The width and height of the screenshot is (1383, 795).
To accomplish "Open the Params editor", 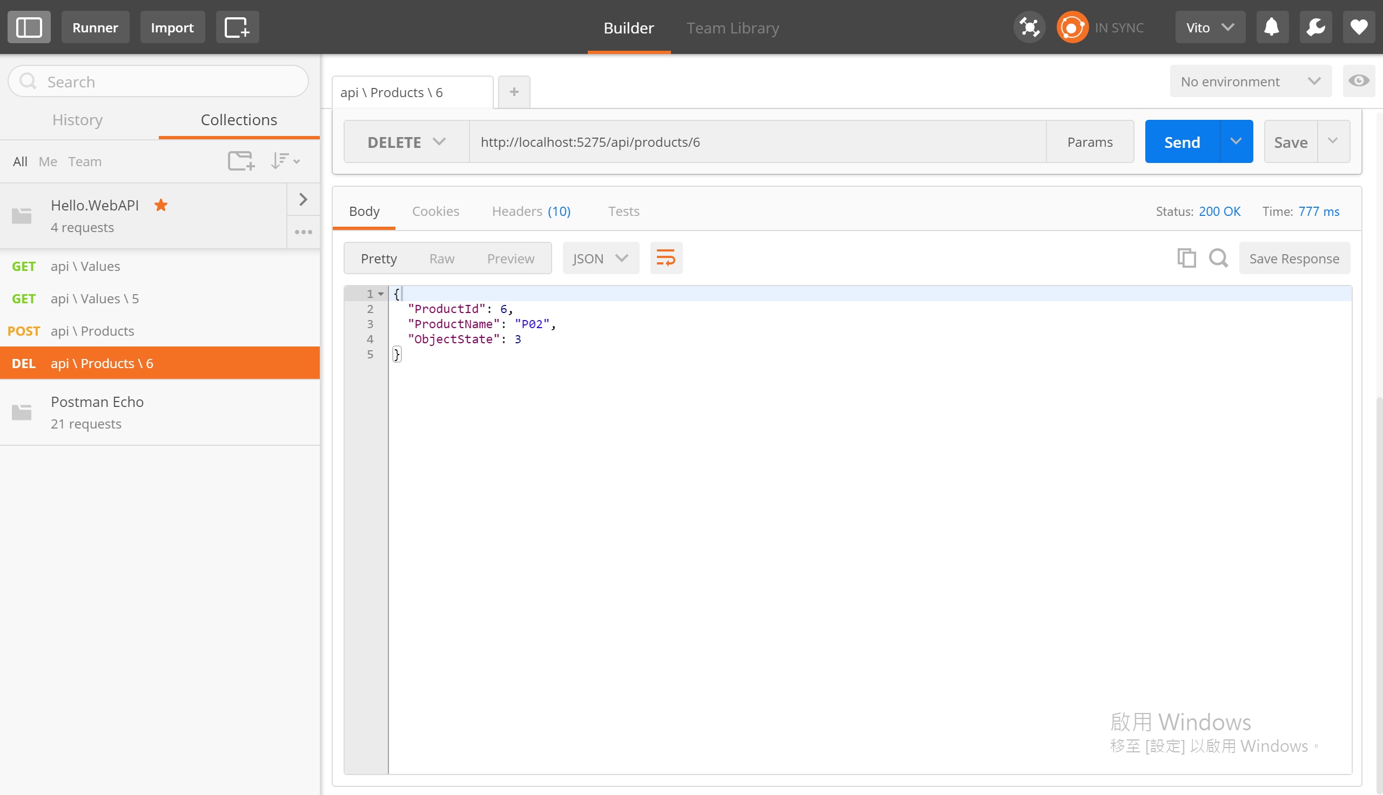I will [x=1090, y=142].
